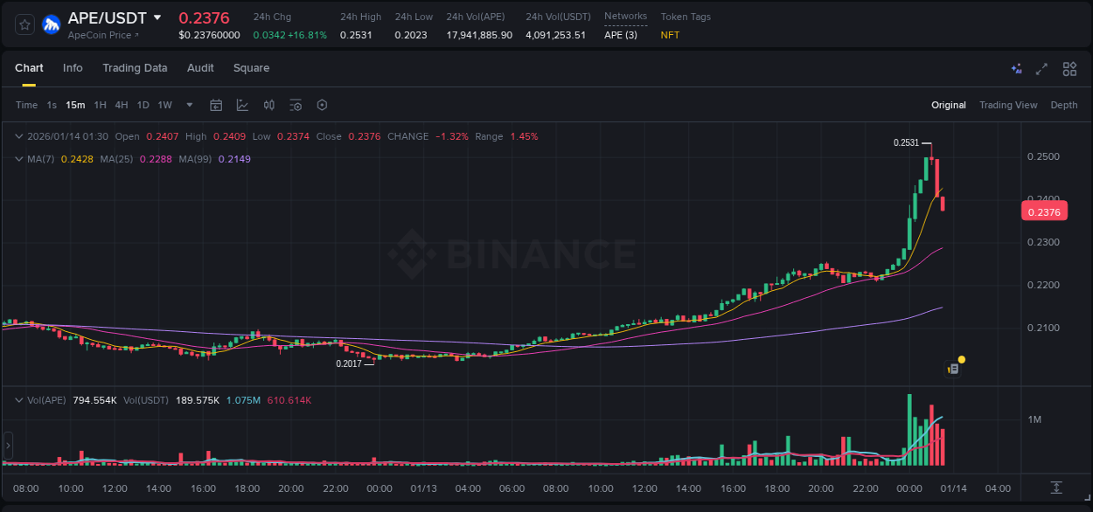Toggle APE/USDT as a favorite star

(24, 24)
